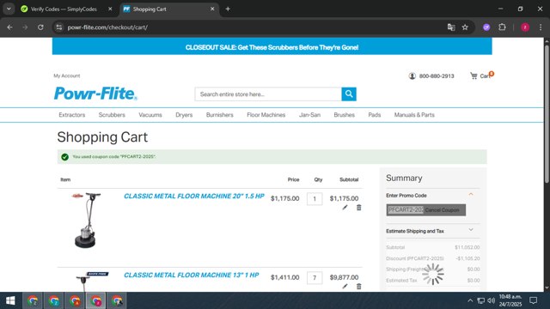The width and height of the screenshot is (550, 309).
Task: Open the tab search dropdown arrow
Action: [9, 9]
